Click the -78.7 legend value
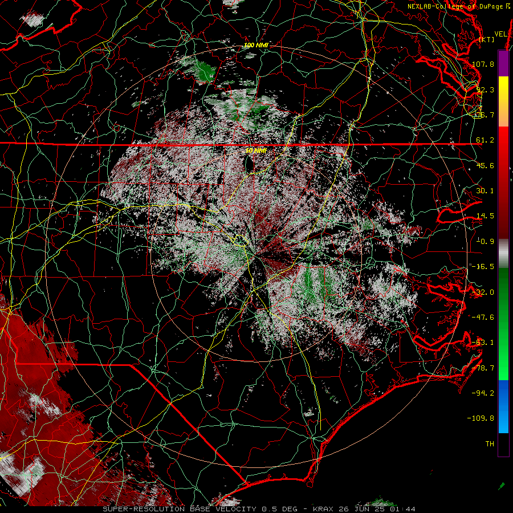 483,368
